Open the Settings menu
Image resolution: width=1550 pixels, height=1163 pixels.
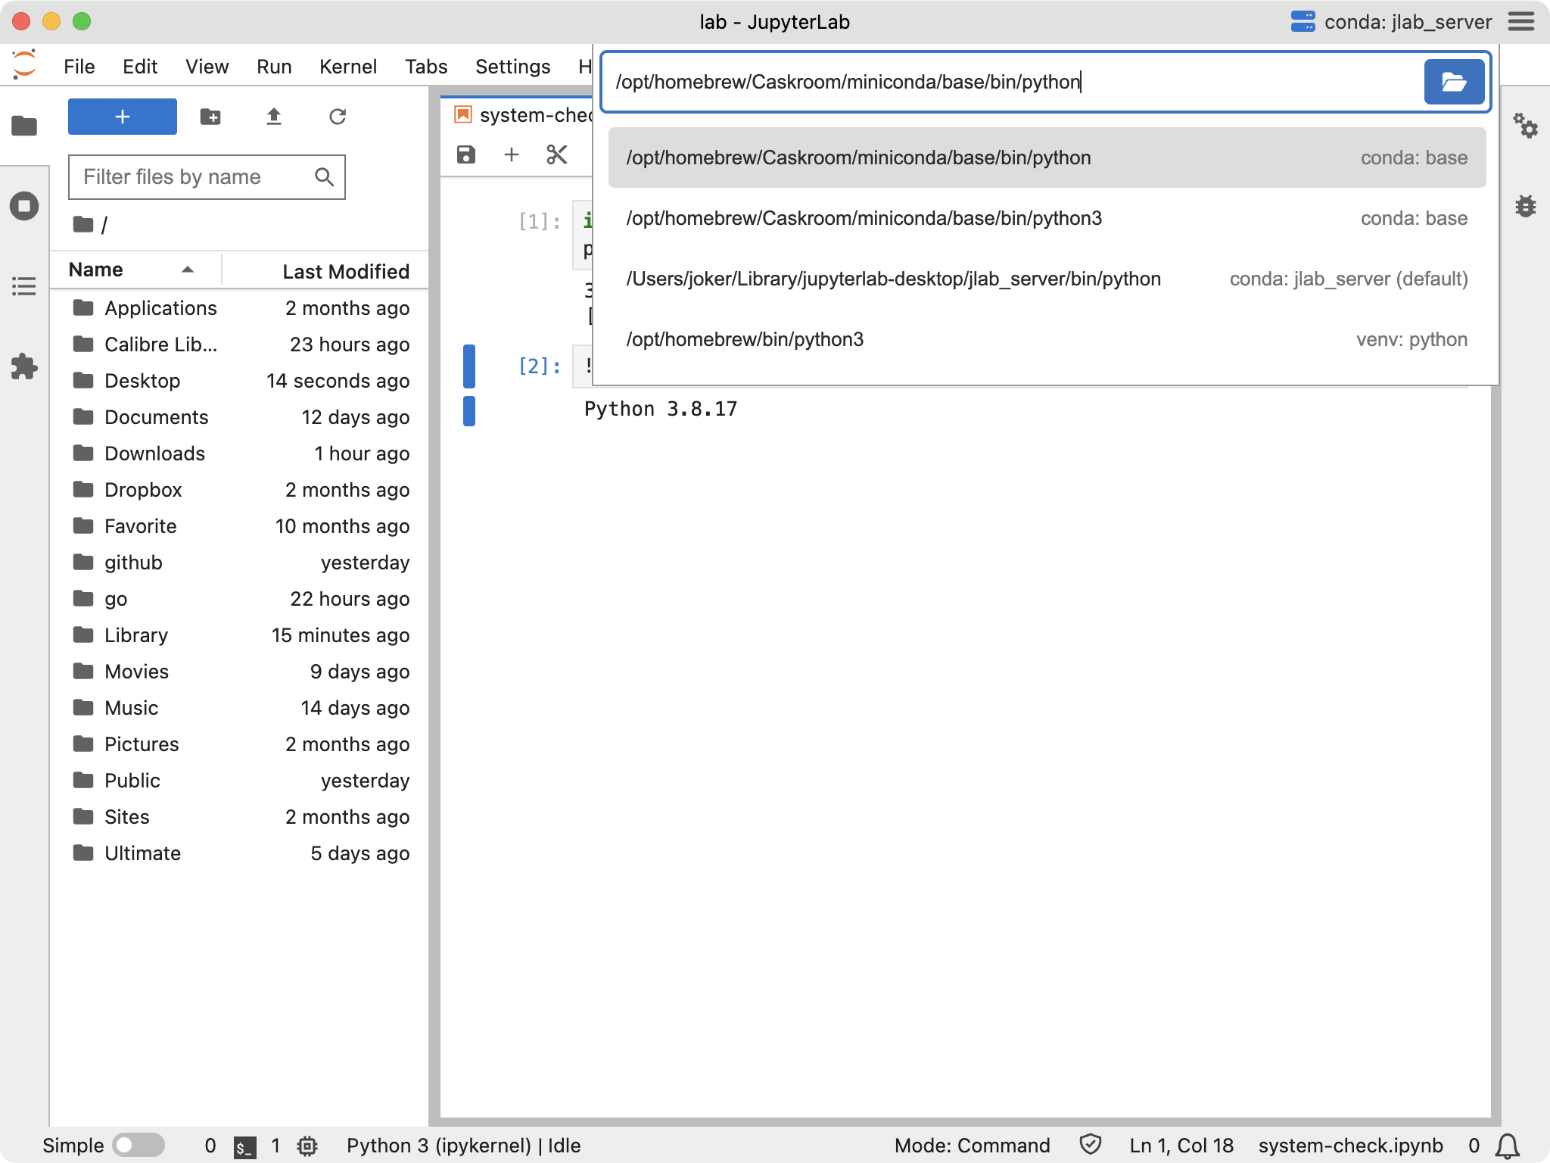pos(512,67)
